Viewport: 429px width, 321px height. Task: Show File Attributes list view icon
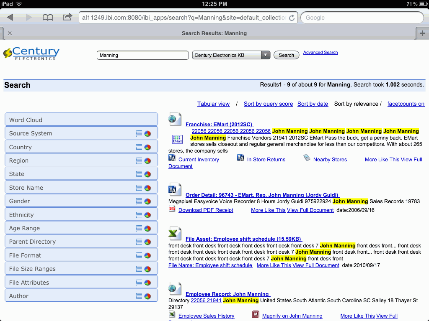[x=139, y=283]
